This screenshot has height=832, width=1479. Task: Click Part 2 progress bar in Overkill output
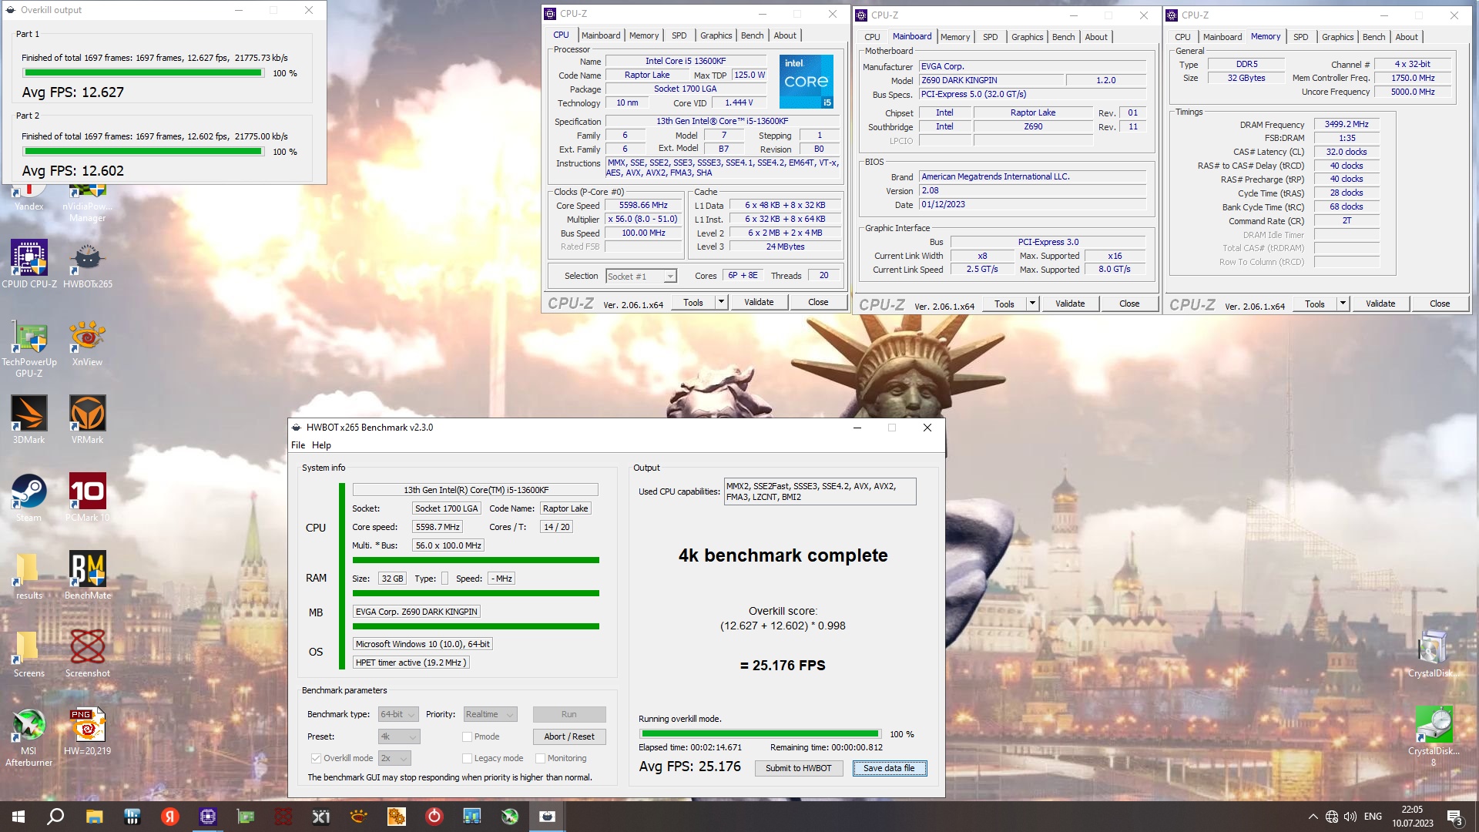(143, 152)
